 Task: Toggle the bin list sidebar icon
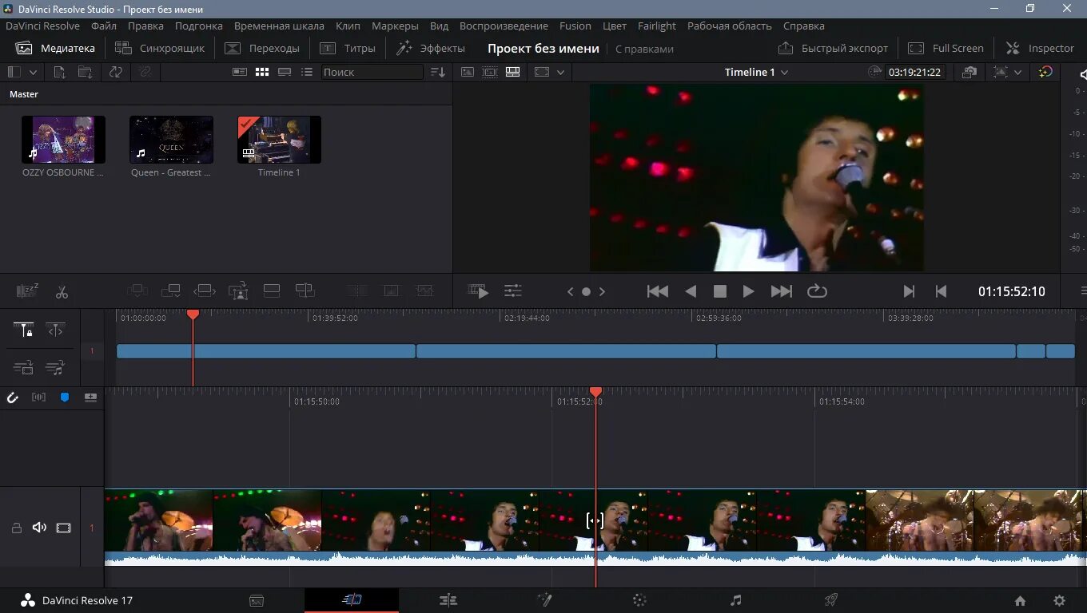(x=14, y=72)
